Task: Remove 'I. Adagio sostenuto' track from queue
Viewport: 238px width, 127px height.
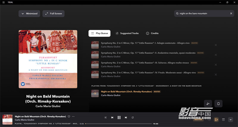Action: pyautogui.click(x=216, y=45)
